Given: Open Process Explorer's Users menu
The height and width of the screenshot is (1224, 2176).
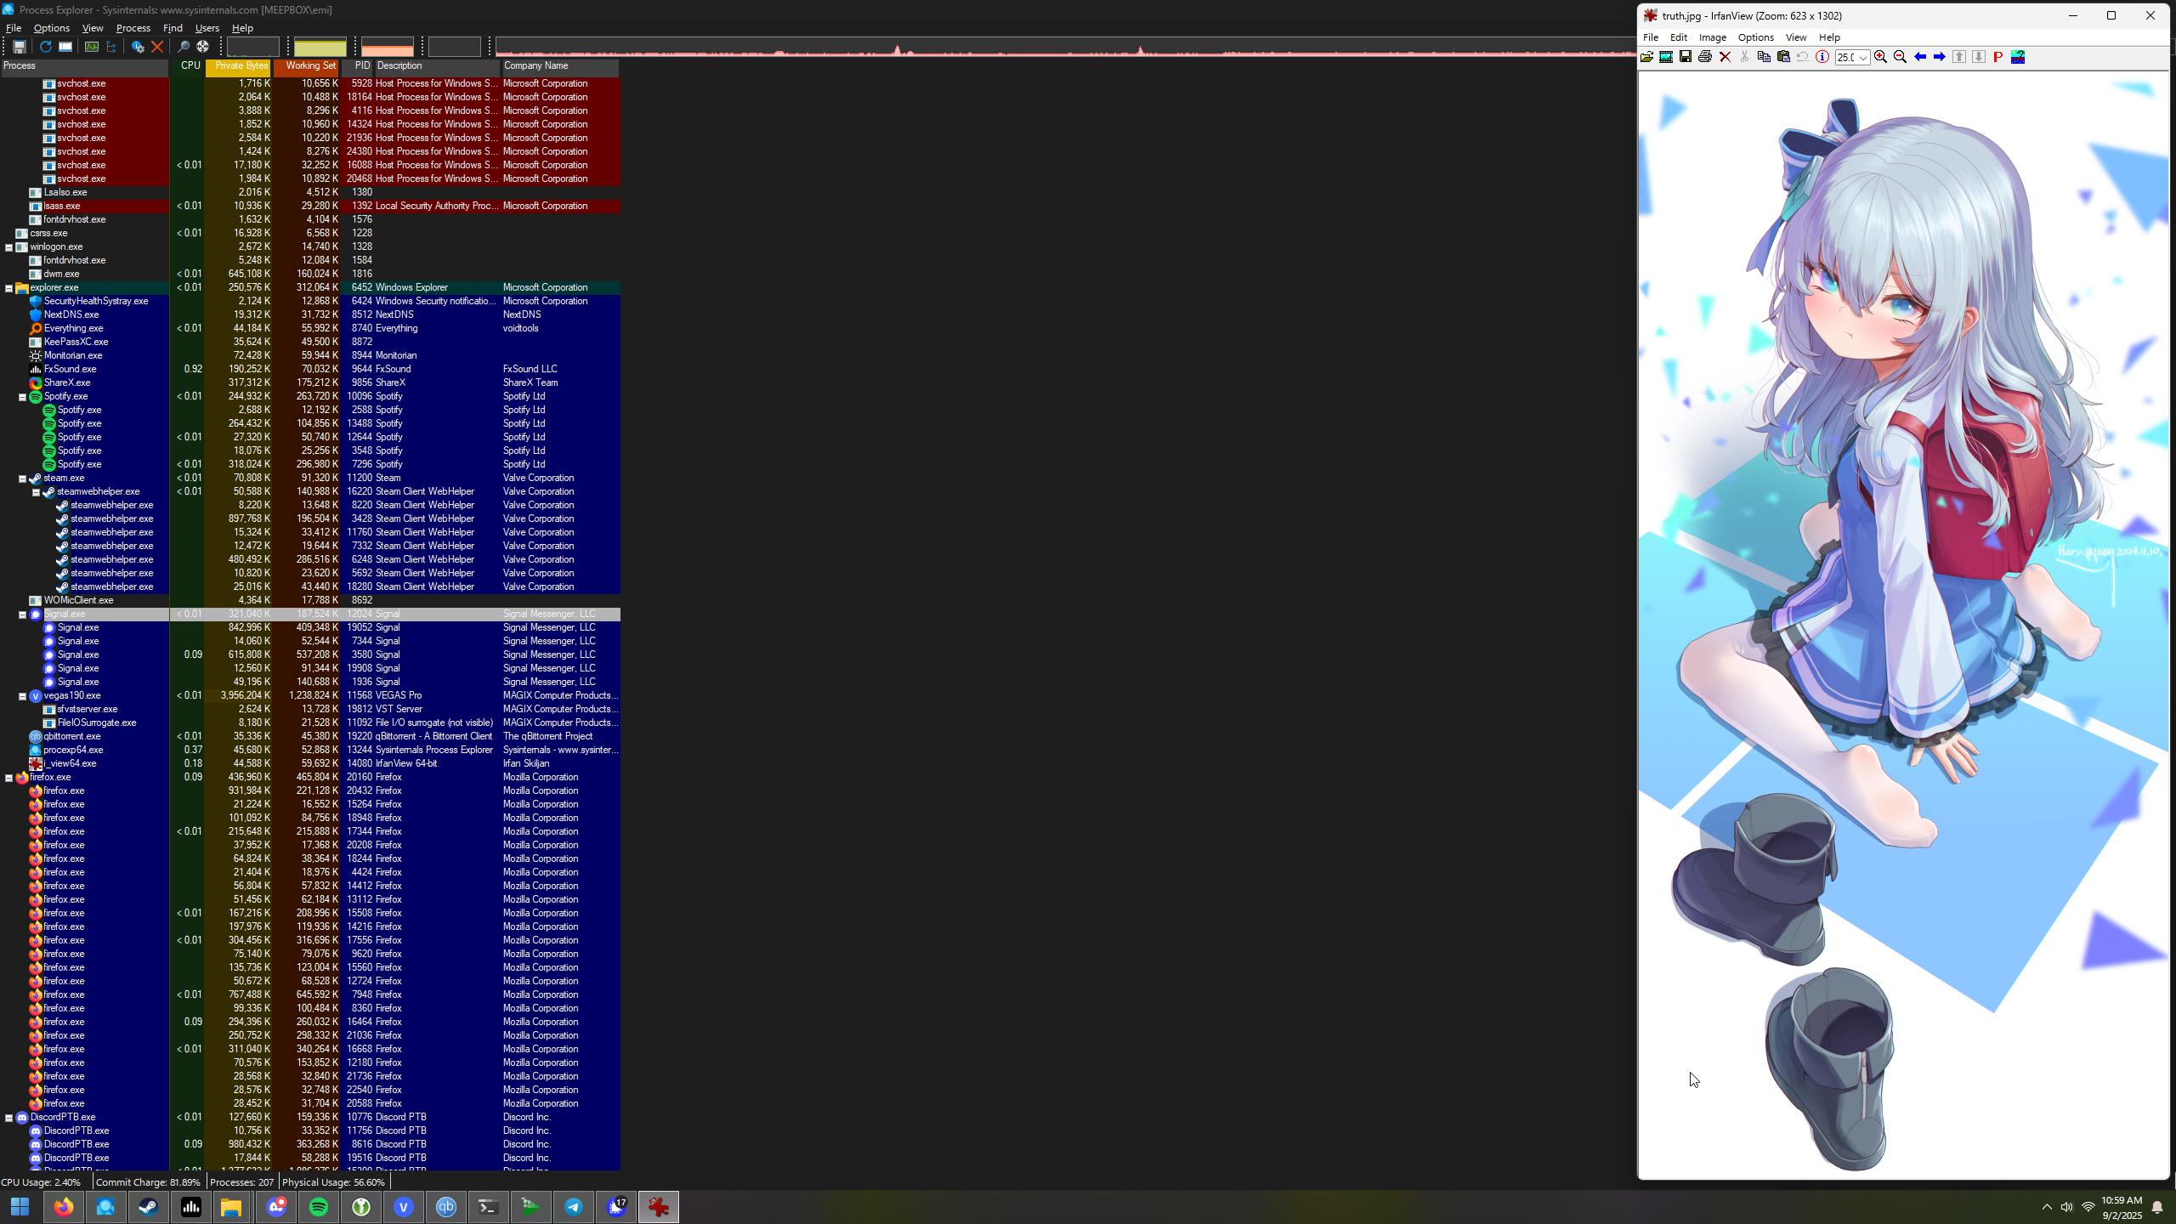Looking at the screenshot, I should coord(207,28).
